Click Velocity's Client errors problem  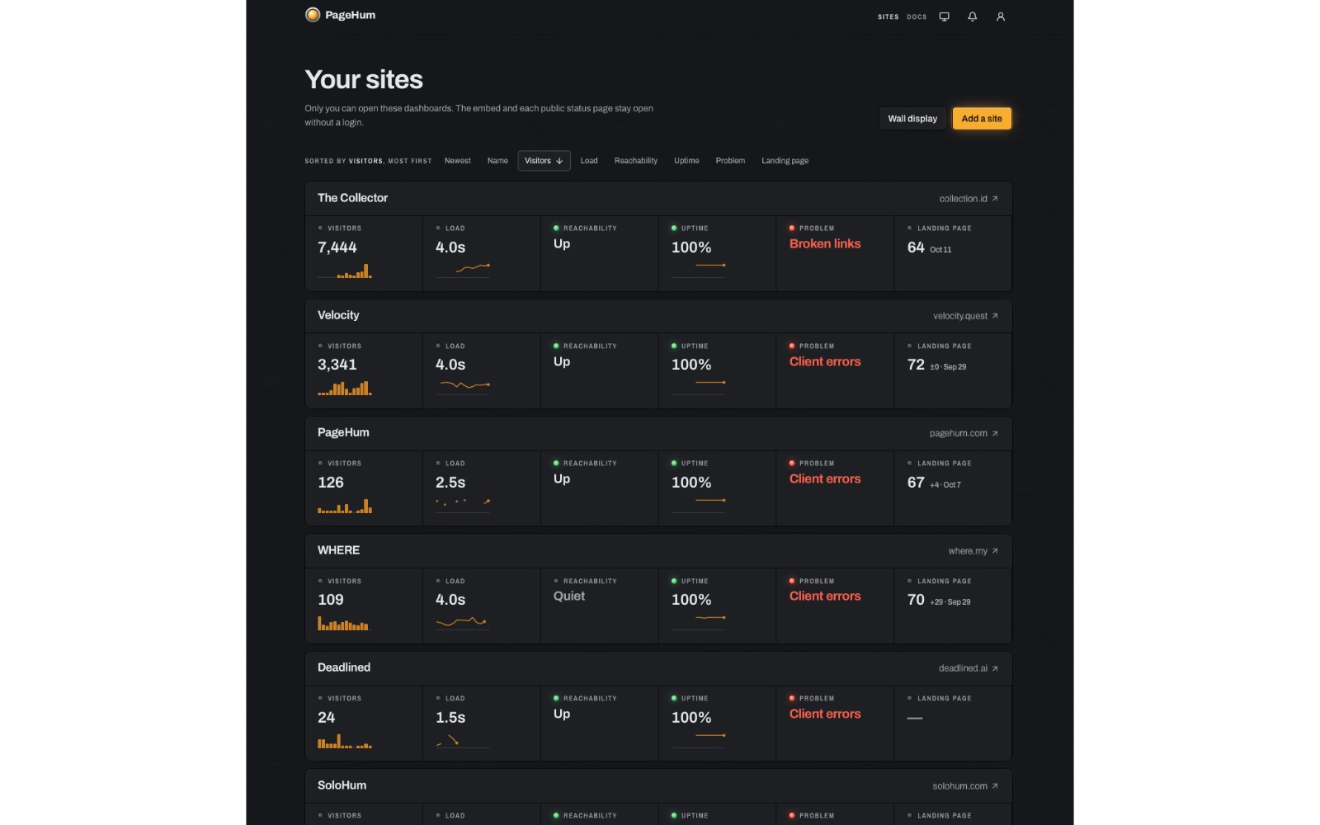(825, 361)
